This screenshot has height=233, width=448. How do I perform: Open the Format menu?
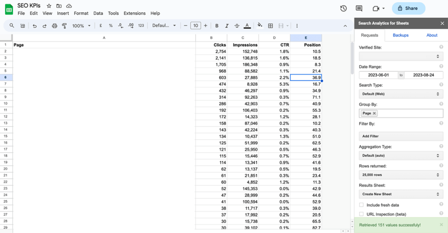pos(81,14)
